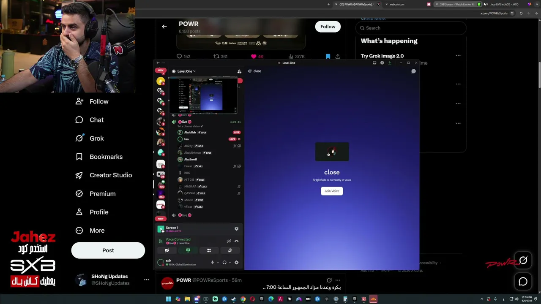Image resolution: width=541 pixels, height=304 pixels.
Task: Share the POWR post
Action: (338, 57)
